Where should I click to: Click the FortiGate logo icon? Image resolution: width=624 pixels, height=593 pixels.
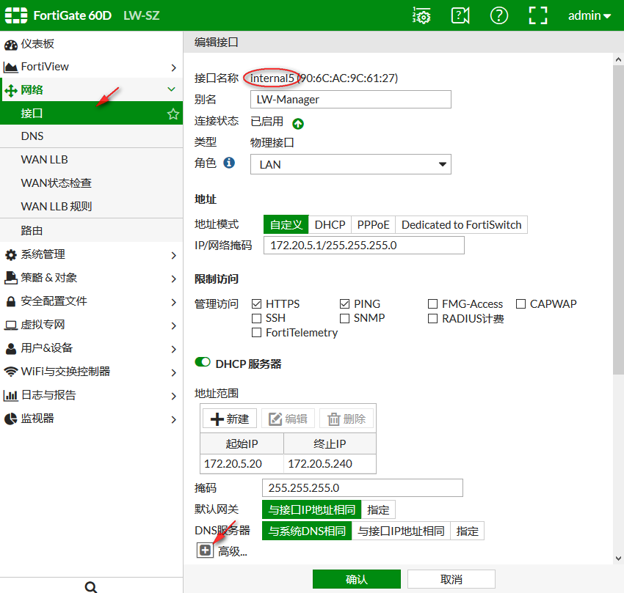pos(16,15)
